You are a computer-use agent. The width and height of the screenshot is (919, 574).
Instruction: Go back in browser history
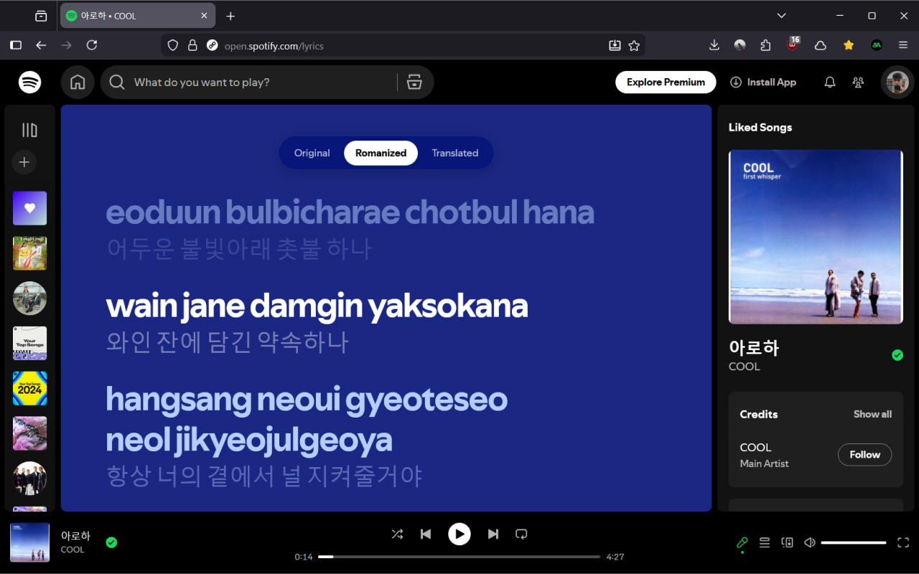41,45
